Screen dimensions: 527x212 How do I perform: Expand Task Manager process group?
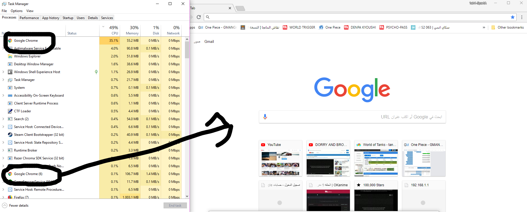point(3,80)
